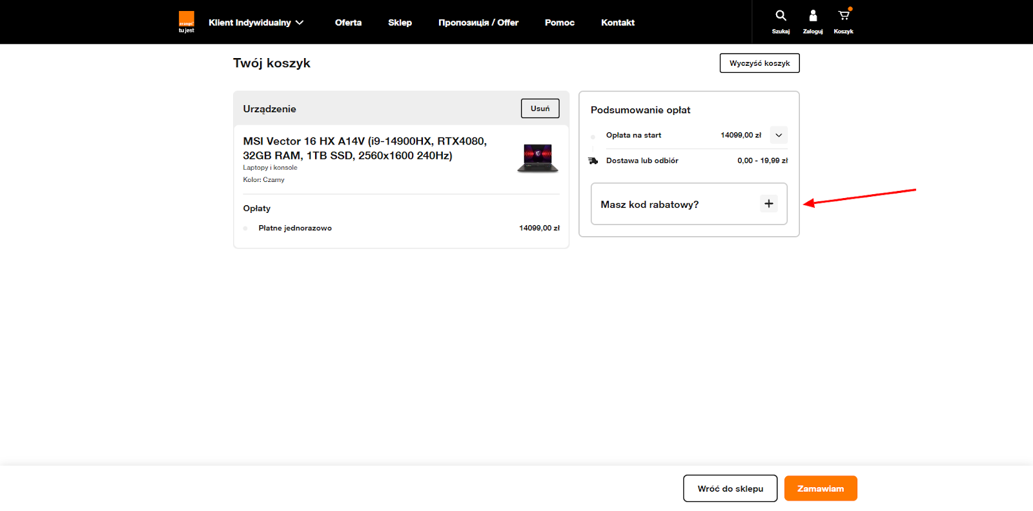Open the Koszyk cart icon

pyautogui.click(x=843, y=22)
